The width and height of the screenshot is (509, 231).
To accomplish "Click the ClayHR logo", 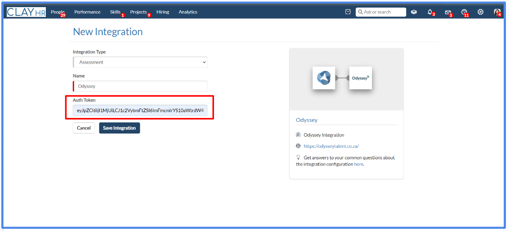I will (x=26, y=12).
